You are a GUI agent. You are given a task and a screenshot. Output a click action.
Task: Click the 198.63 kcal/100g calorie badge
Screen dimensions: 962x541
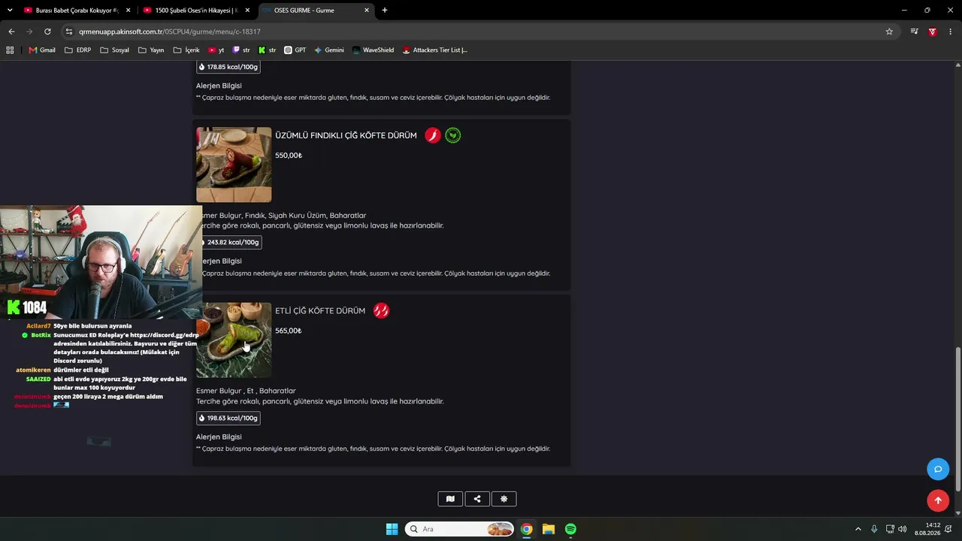point(228,418)
